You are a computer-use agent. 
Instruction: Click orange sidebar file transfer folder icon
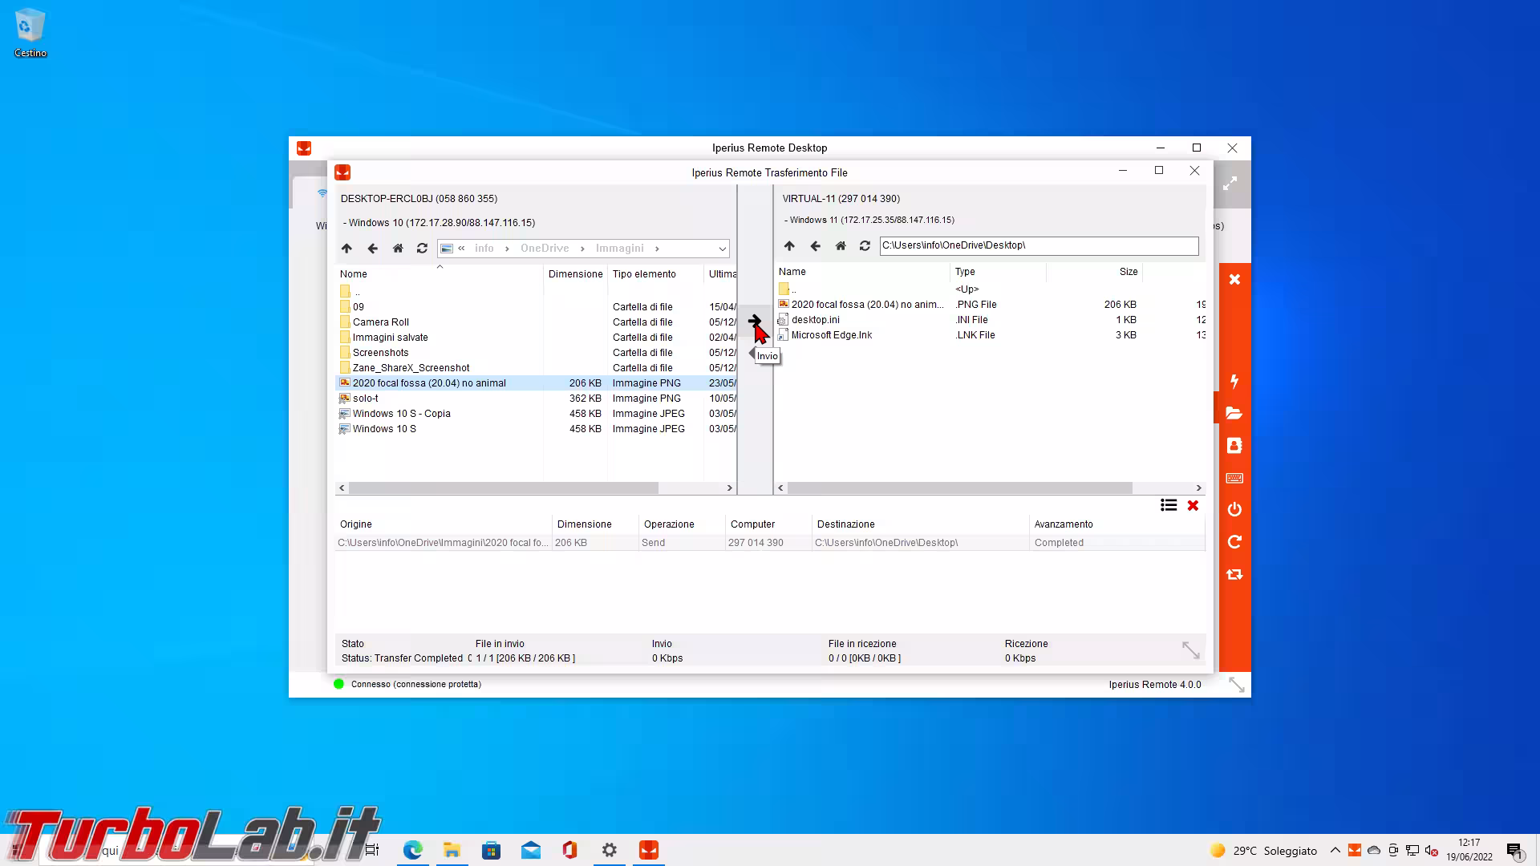pos(1234,413)
